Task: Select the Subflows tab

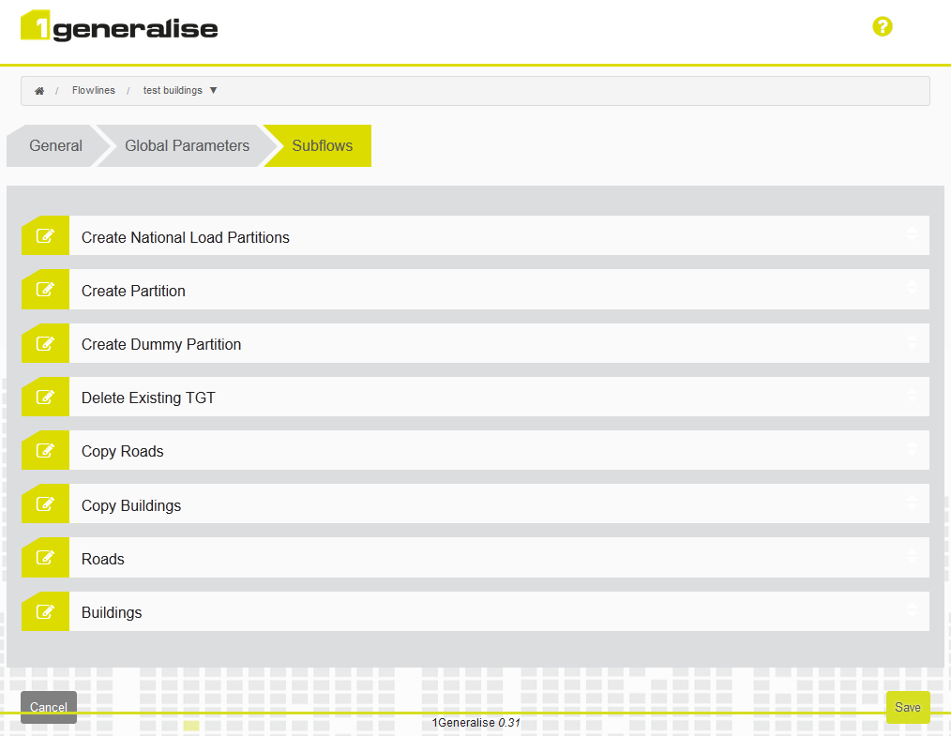Action: pos(322,145)
